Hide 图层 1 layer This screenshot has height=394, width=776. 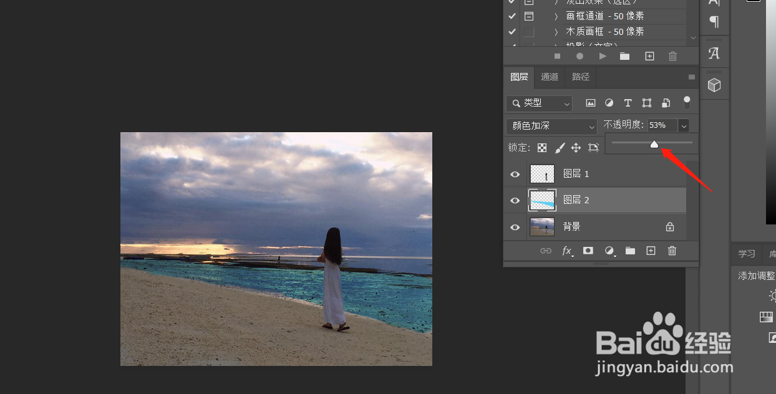pyautogui.click(x=515, y=174)
